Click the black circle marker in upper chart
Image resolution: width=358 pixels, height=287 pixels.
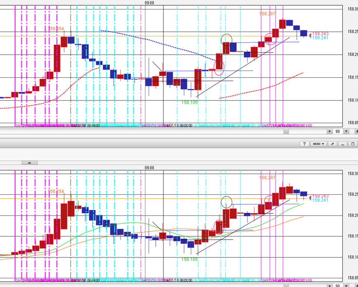click(227, 39)
